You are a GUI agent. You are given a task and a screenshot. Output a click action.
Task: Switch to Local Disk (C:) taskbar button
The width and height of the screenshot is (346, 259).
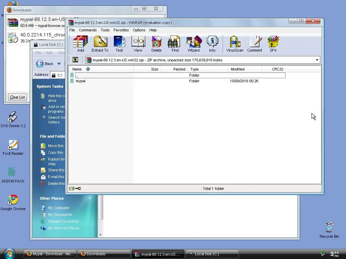click(x=212, y=254)
